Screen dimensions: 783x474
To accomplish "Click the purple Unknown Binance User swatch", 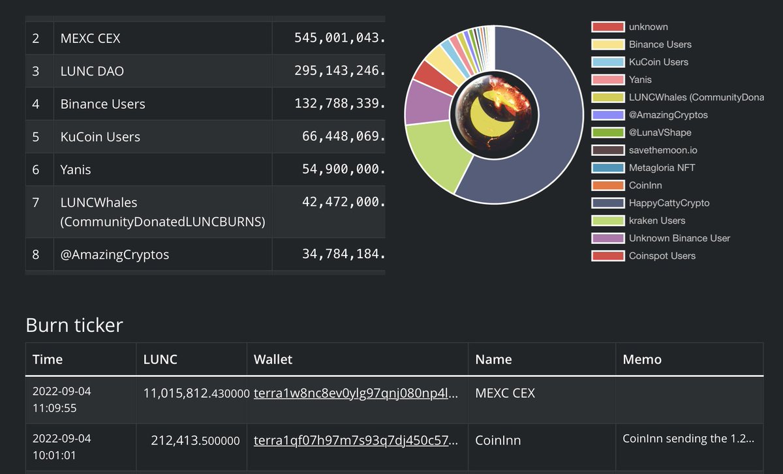I will (x=607, y=238).
